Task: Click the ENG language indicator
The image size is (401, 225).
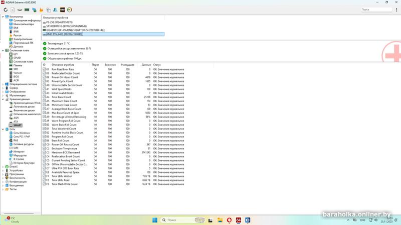Action: click(x=362, y=220)
